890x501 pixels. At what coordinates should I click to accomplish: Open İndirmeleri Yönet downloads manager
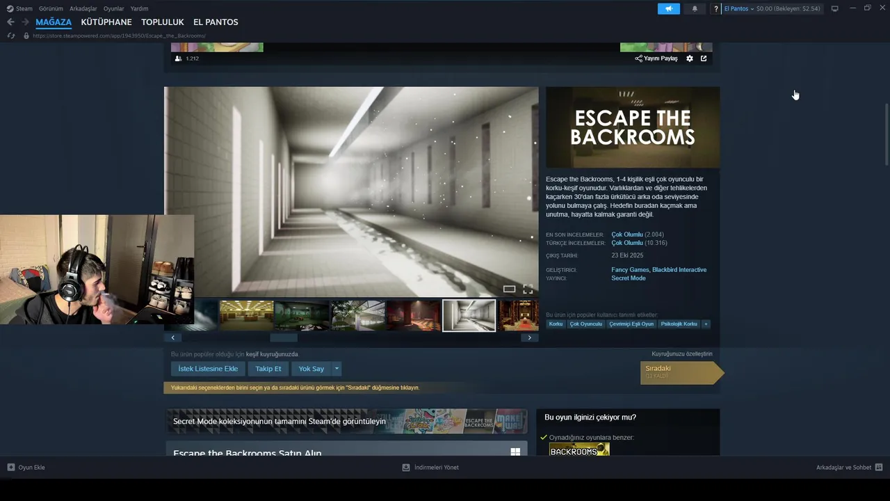point(430,467)
